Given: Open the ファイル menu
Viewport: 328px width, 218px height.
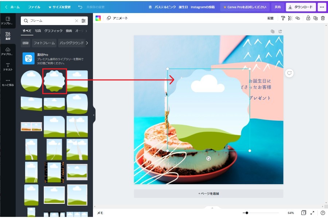Looking at the screenshot, I should pyautogui.click(x=34, y=7).
